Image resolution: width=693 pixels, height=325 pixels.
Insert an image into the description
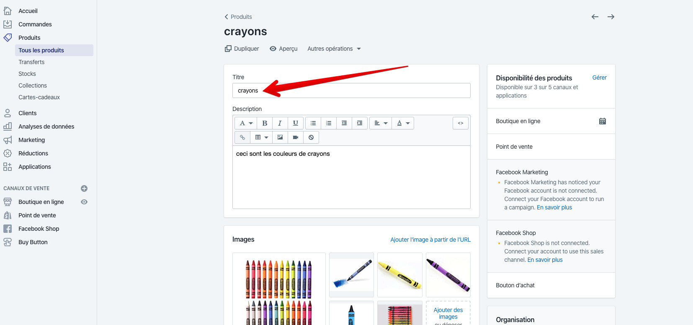point(280,137)
